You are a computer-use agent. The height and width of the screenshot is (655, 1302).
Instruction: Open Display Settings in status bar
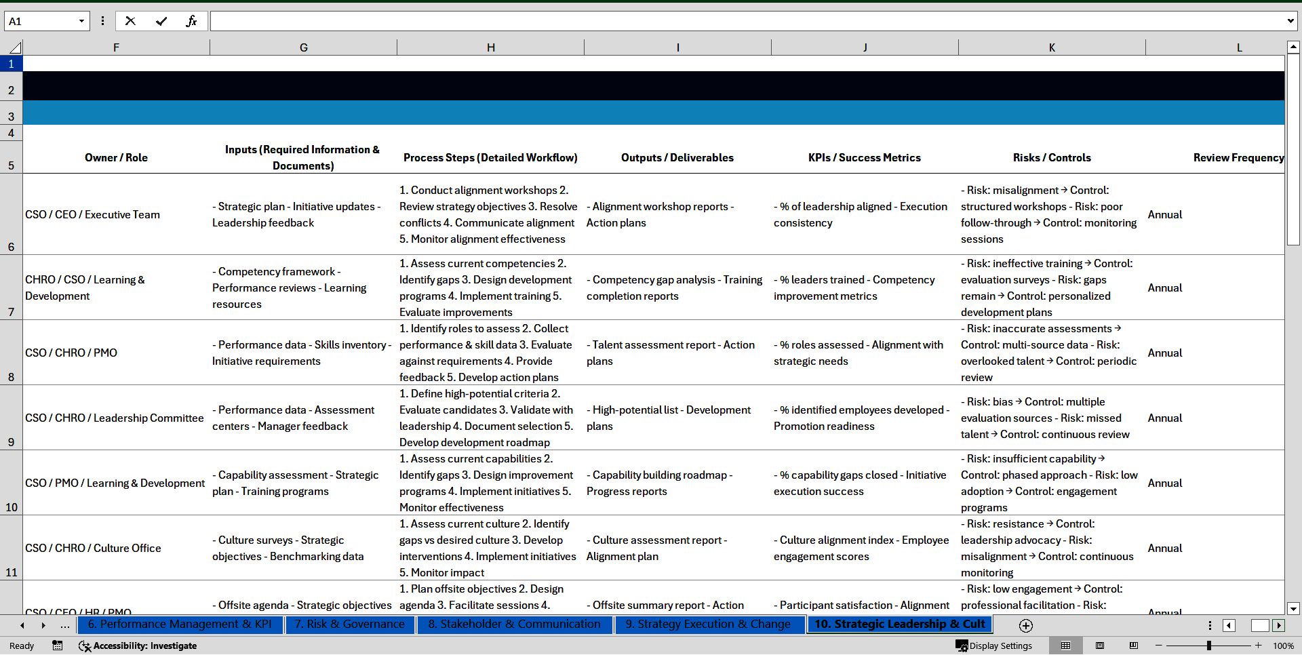pyautogui.click(x=993, y=646)
